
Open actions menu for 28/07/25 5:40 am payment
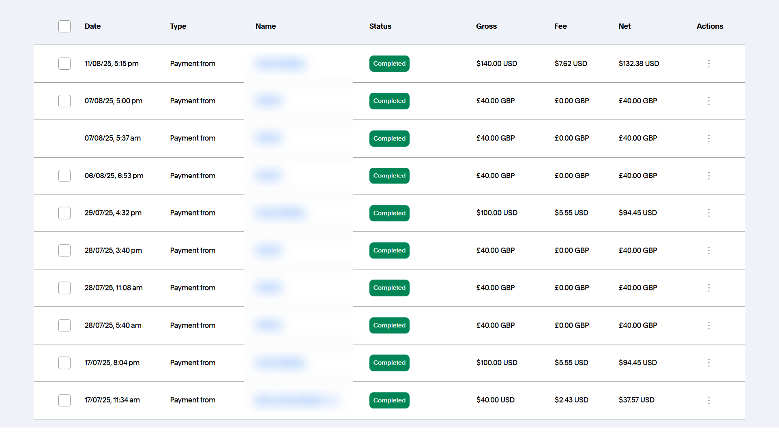click(708, 325)
